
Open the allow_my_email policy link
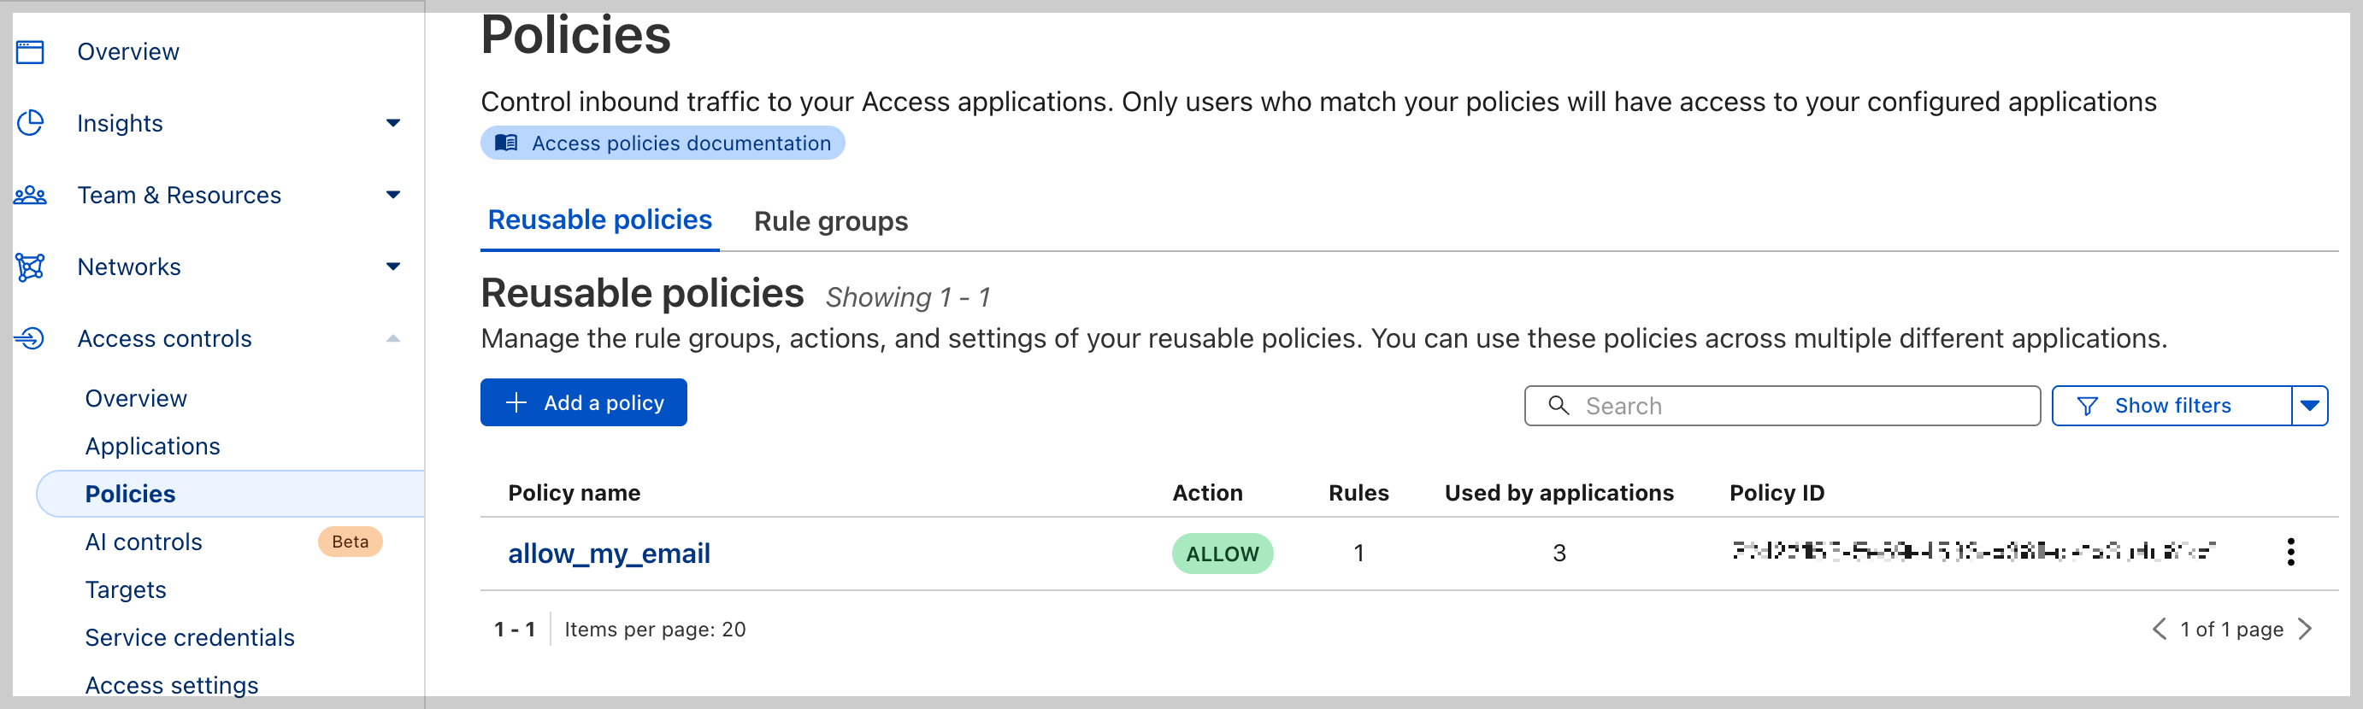coord(609,554)
